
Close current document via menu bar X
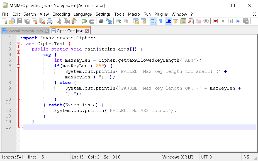click(x=254, y=14)
